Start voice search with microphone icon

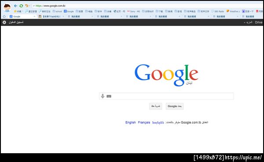tap(103, 96)
